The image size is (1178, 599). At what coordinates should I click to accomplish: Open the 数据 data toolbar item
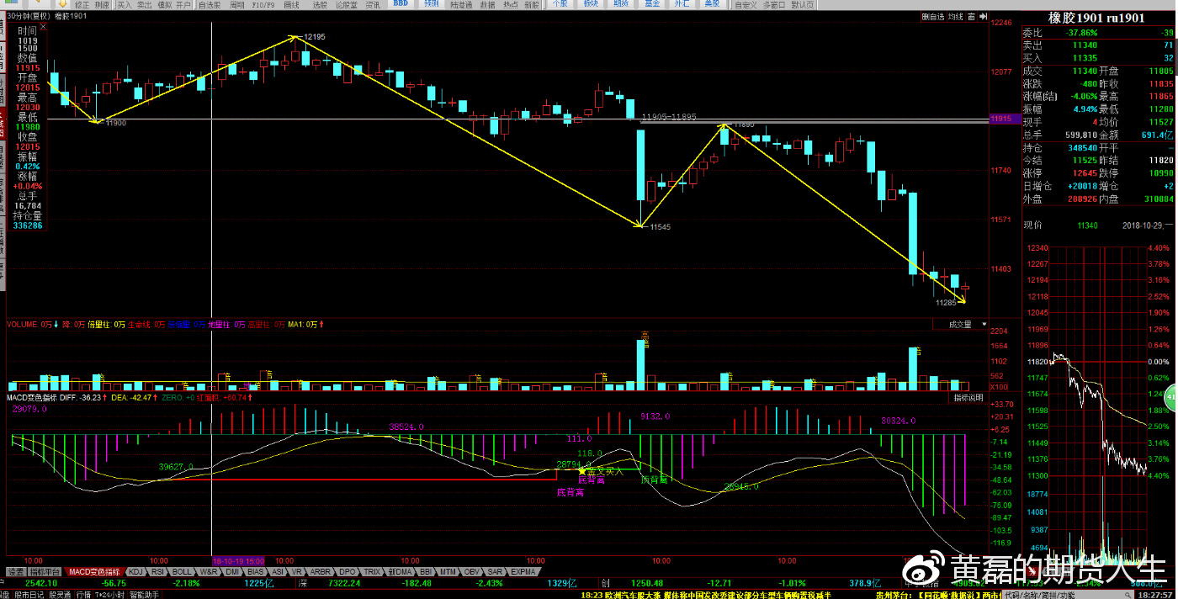(x=487, y=4)
